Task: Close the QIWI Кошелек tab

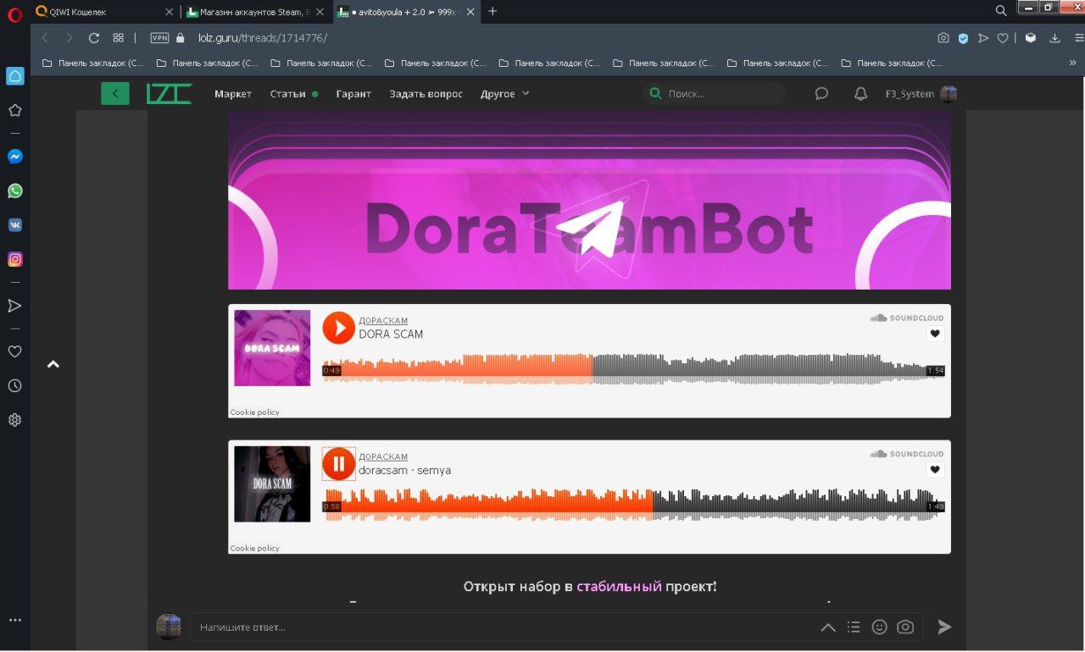Action: [169, 12]
